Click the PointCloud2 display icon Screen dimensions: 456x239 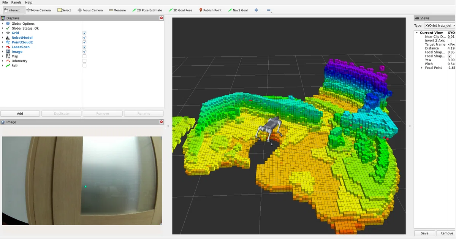tap(8, 42)
